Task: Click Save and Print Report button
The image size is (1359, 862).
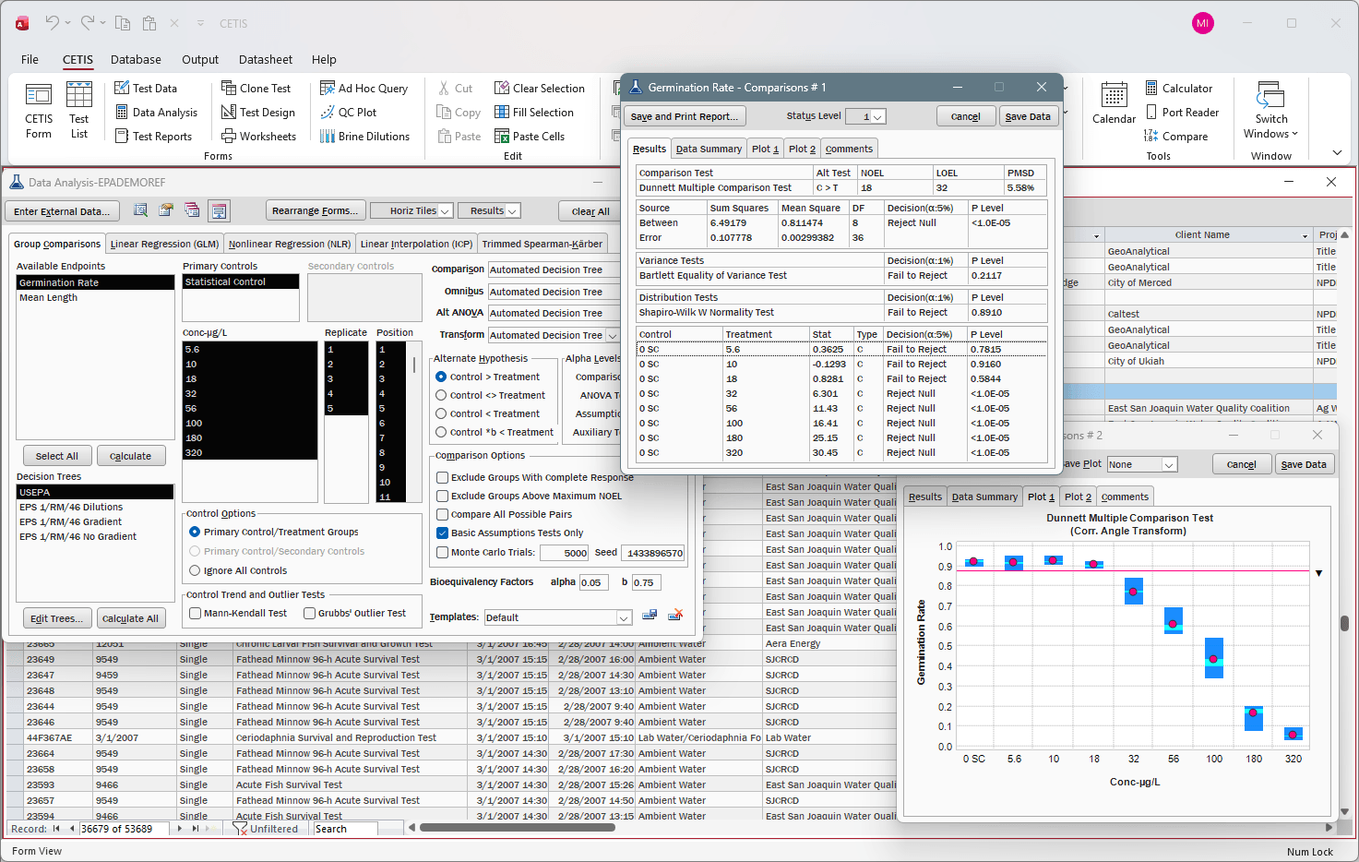Action: [x=685, y=116]
